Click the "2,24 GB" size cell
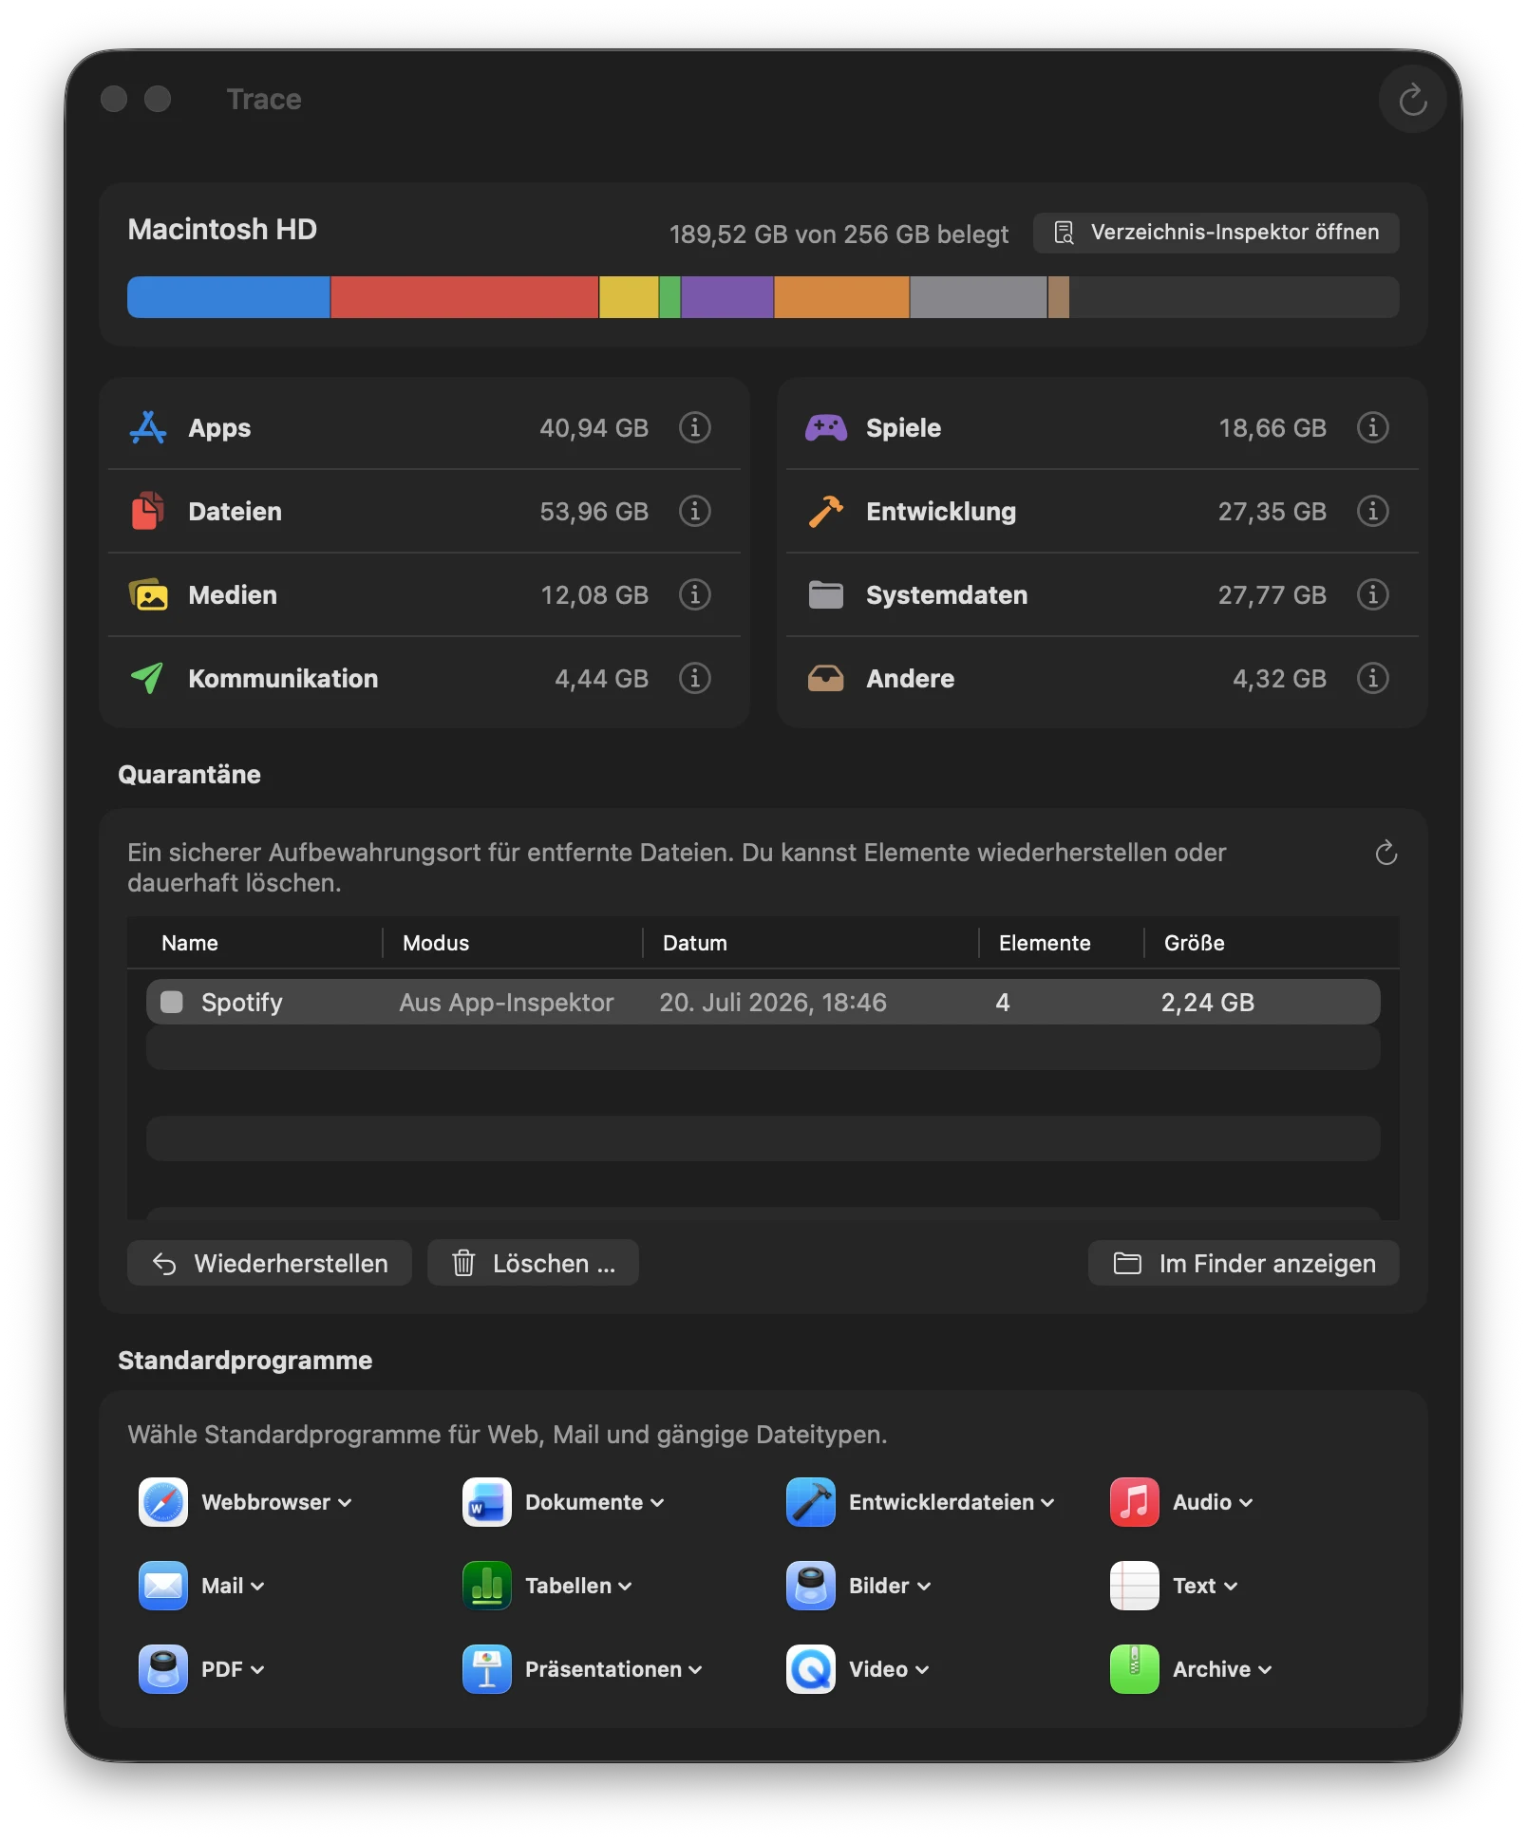 pyautogui.click(x=1207, y=1002)
